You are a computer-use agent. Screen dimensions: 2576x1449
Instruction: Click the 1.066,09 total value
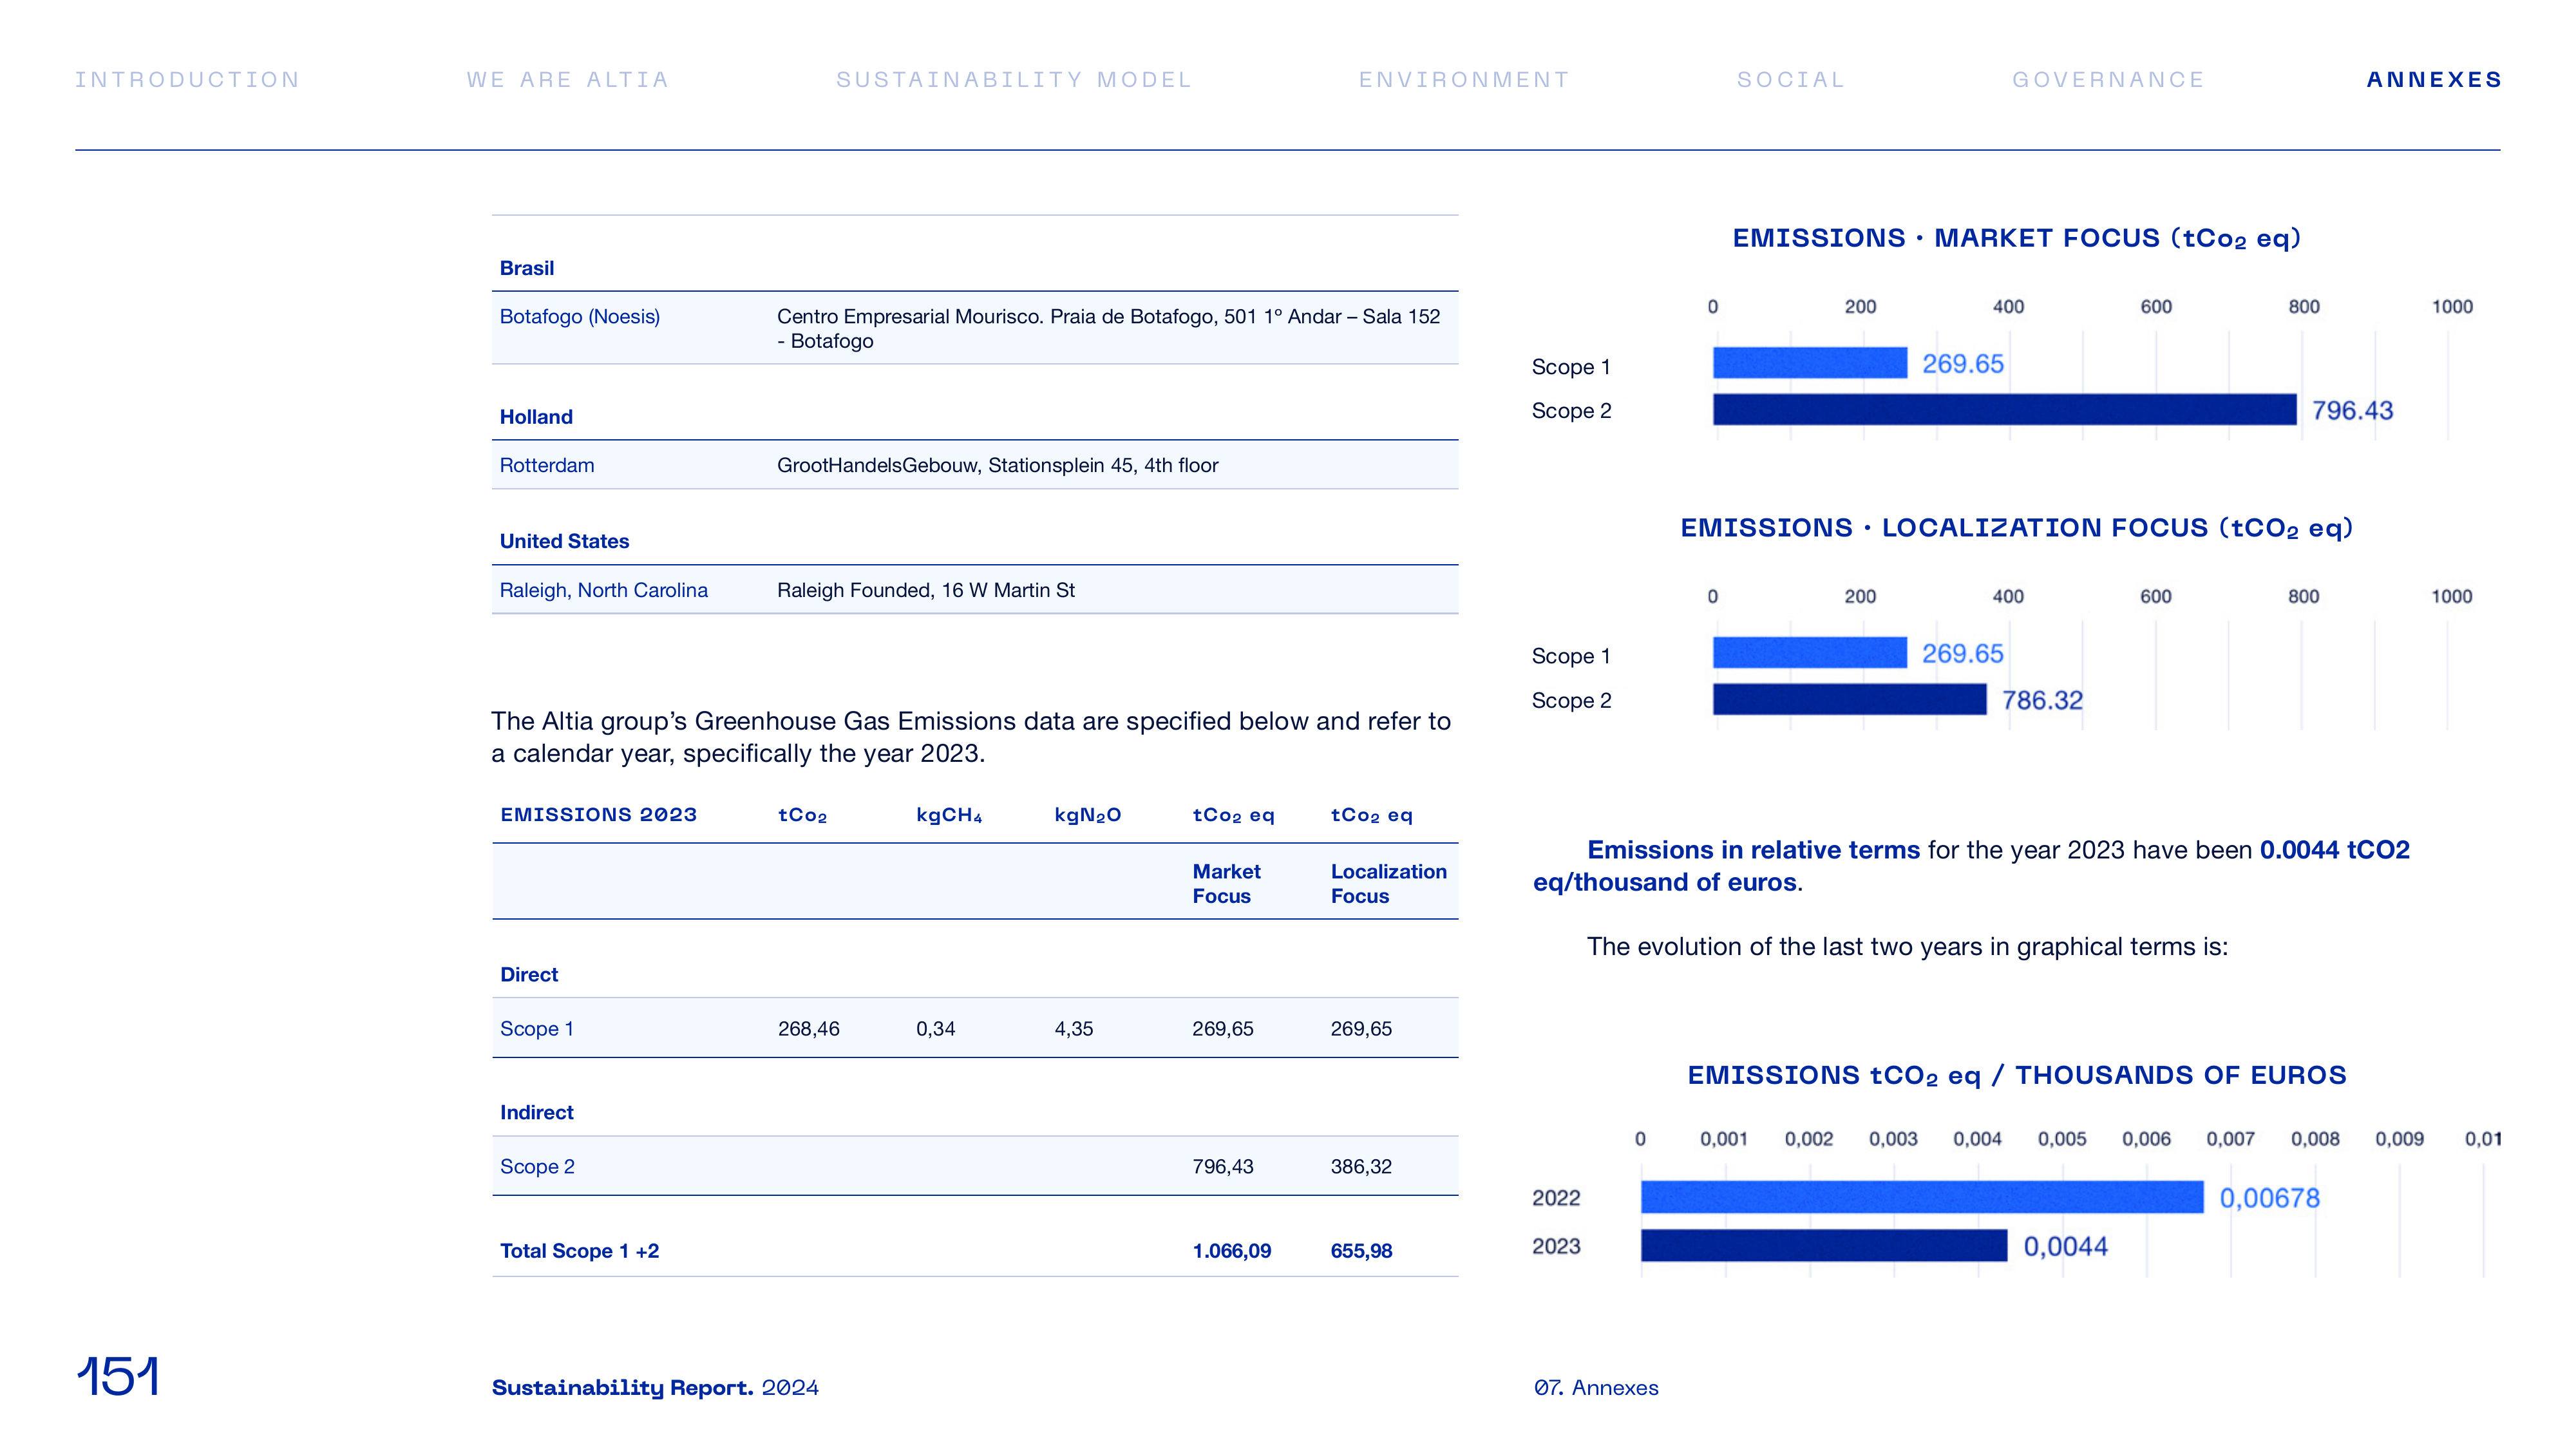1232,1251
